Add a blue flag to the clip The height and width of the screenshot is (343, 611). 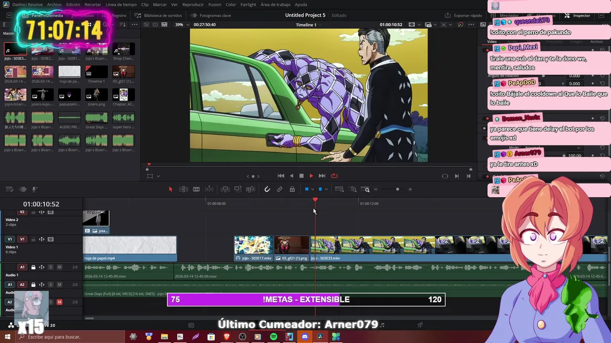[306, 189]
